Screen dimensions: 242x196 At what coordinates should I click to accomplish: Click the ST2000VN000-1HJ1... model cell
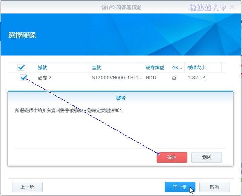[117, 78]
